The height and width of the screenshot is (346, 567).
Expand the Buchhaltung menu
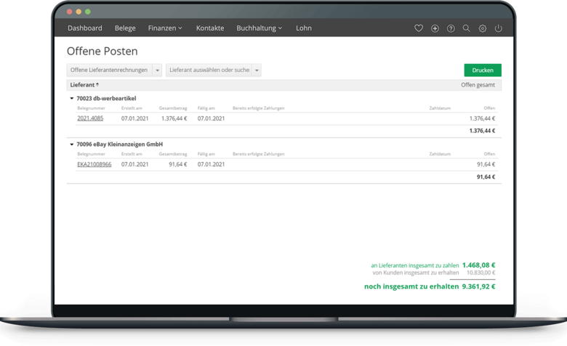[259, 28]
